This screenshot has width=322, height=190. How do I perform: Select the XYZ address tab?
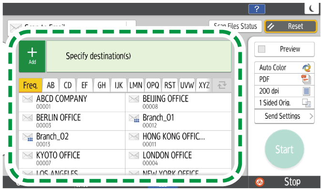pos(204,85)
